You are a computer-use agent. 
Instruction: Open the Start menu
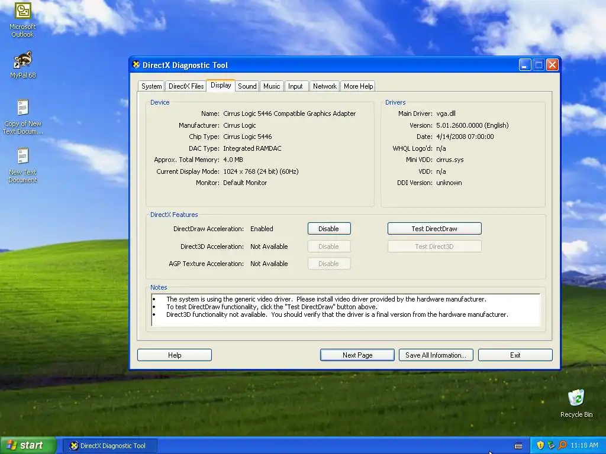coord(28,445)
